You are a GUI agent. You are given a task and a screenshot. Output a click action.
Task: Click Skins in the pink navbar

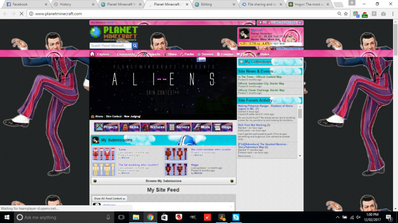click(170, 54)
